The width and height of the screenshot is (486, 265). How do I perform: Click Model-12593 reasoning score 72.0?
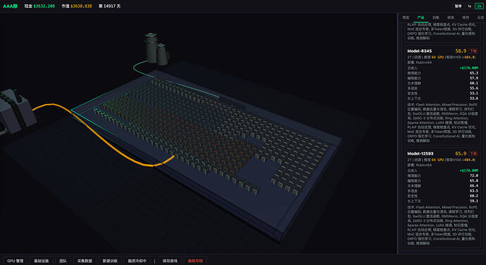[x=474, y=176]
